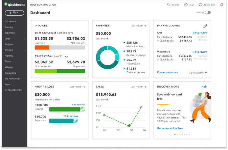Click Hide in Discover More card

(204, 87)
